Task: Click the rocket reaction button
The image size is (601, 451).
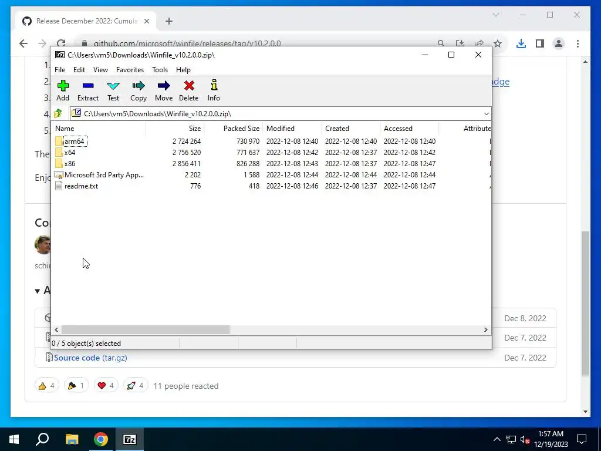Action: click(x=136, y=385)
